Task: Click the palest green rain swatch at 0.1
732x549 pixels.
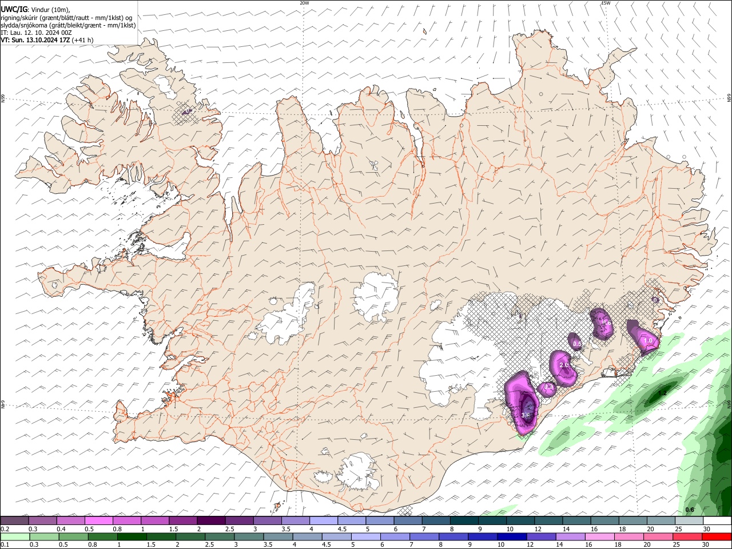Action: (15, 536)
